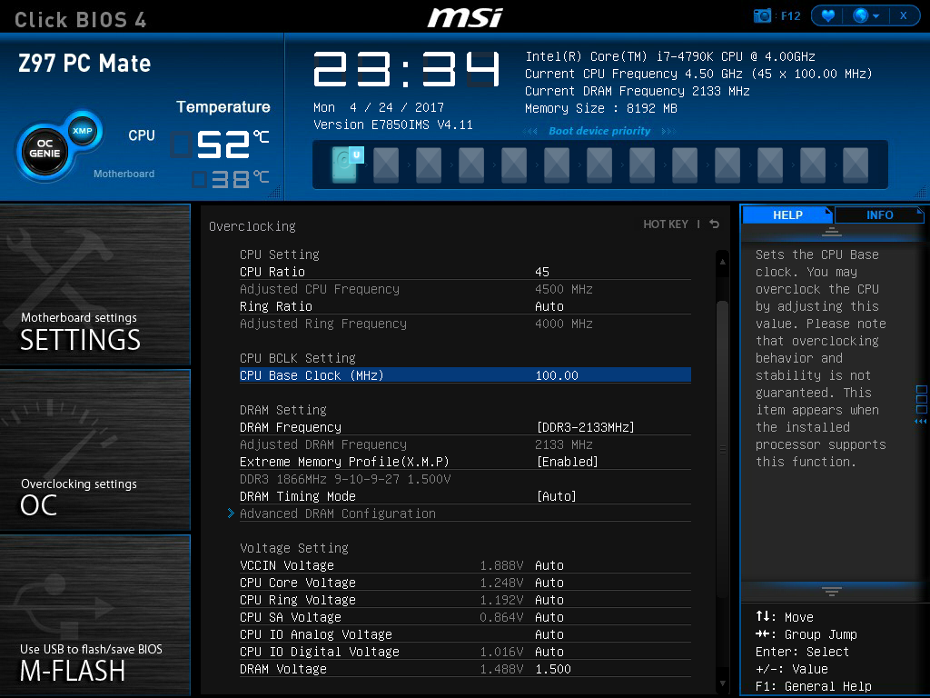Click the HOT KEY button
This screenshot has height=698, width=930.
coord(666,224)
